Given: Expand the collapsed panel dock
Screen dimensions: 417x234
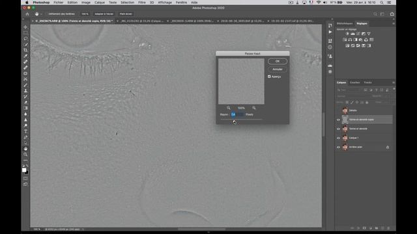Looking at the screenshot, I should click(x=332, y=19).
